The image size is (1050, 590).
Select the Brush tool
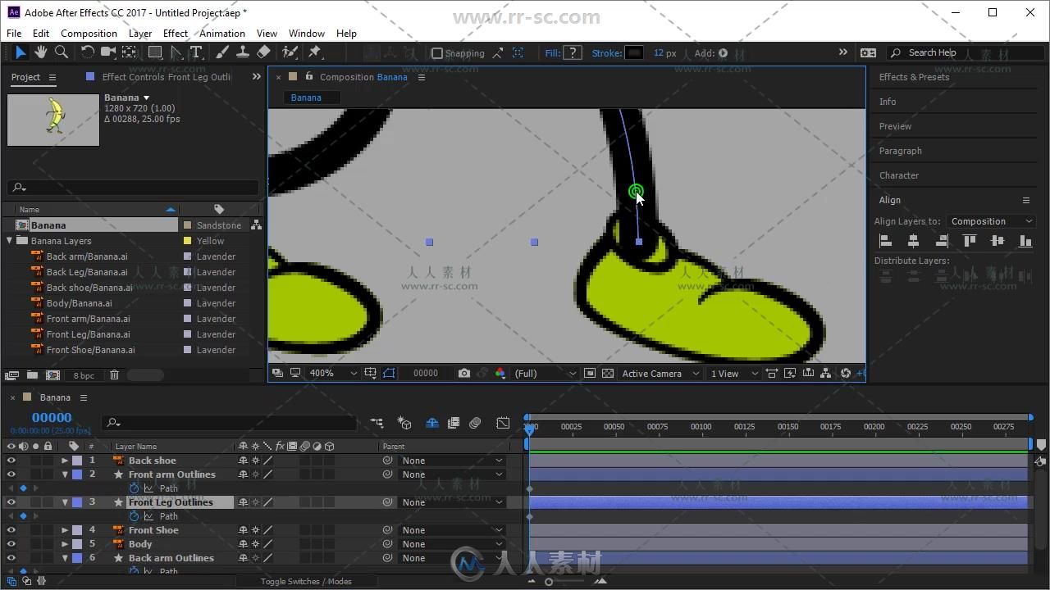pos(221,52)
